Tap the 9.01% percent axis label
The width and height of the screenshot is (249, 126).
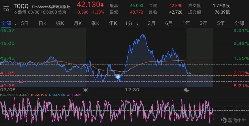coord(241,30)
